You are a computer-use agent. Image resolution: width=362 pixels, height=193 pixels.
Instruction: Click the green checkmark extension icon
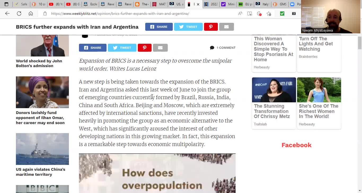(282, 14)
